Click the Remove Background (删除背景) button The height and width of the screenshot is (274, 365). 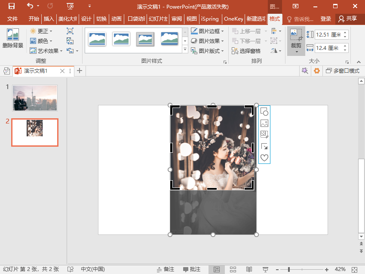click(x=12, y=38)
